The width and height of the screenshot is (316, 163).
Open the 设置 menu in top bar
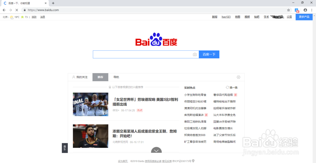[289, 17]
